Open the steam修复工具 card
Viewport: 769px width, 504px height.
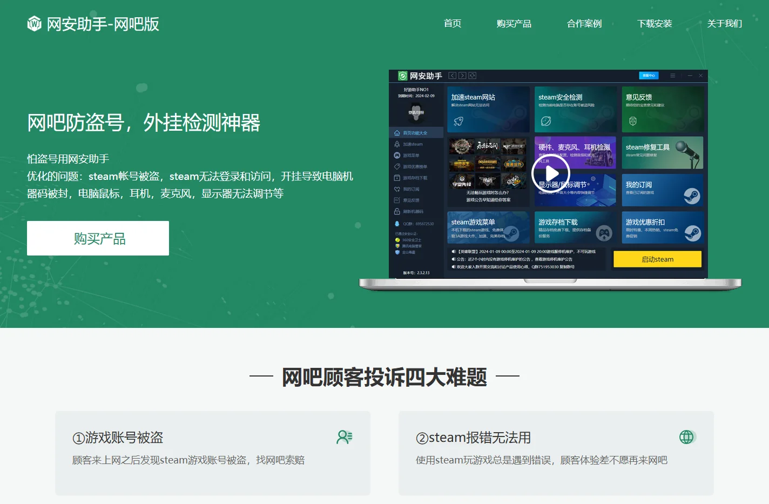coord(663,153)
